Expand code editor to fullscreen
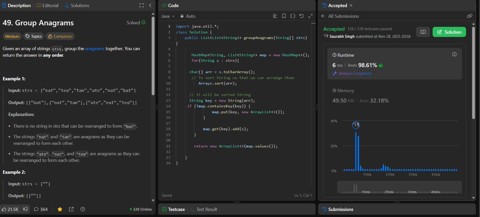This screenshot has width=480, height=217. click(311, 16)
